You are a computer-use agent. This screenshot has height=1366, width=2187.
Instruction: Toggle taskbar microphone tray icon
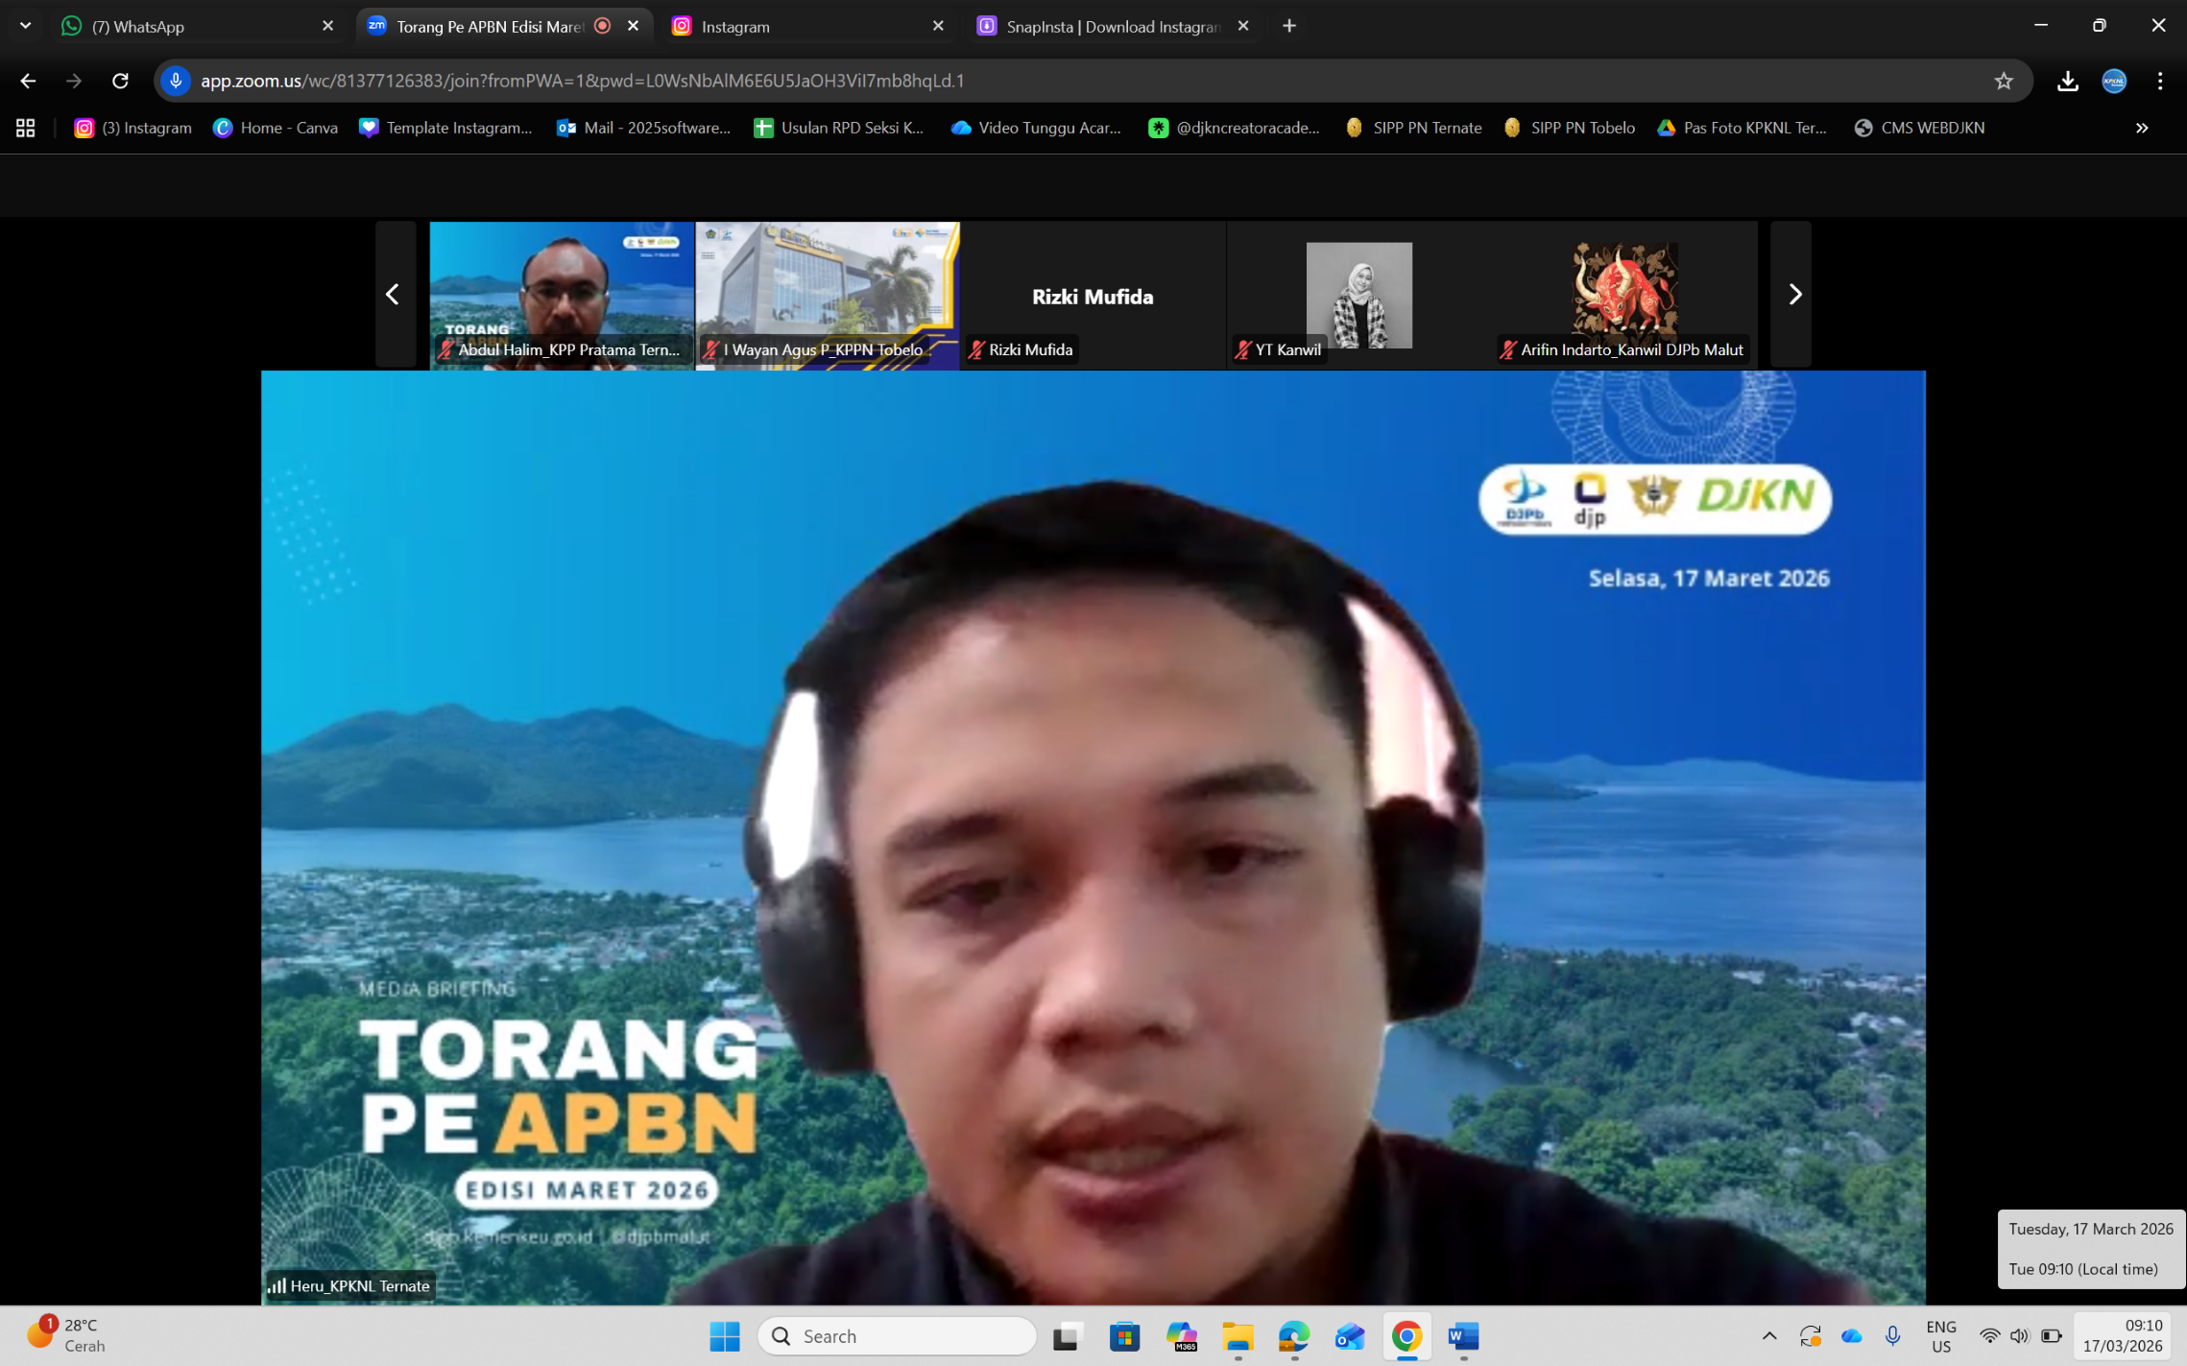pos(1892,1335)
